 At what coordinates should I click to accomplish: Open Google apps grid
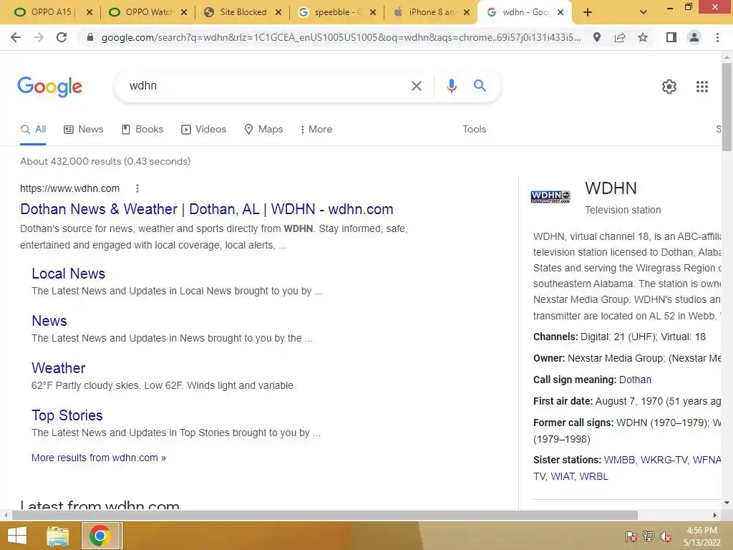click(x=702, y=87)
